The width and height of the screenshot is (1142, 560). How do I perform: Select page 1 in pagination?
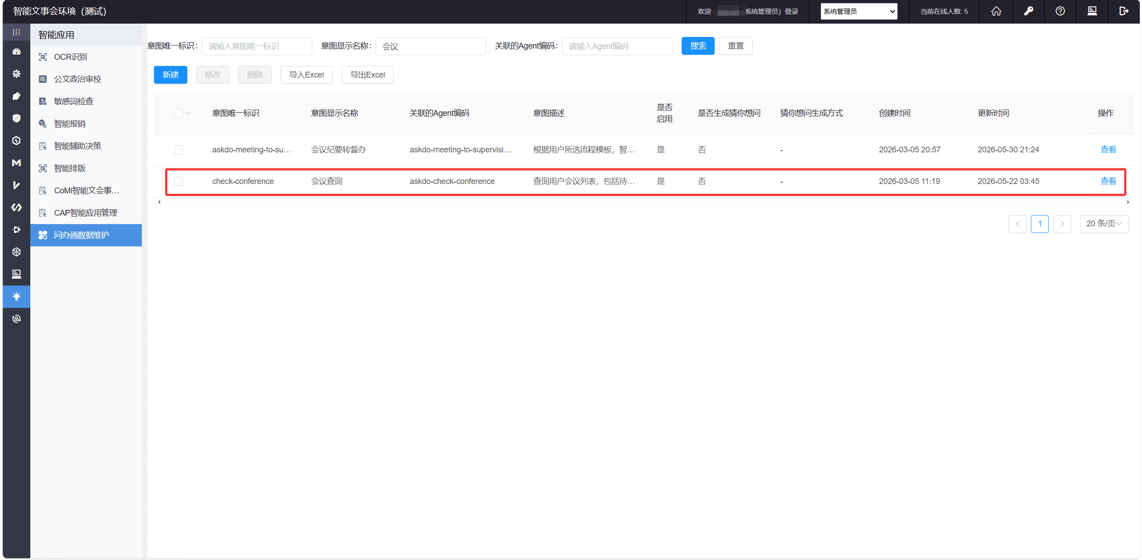pyautogui.click(x=1040, y=224)
